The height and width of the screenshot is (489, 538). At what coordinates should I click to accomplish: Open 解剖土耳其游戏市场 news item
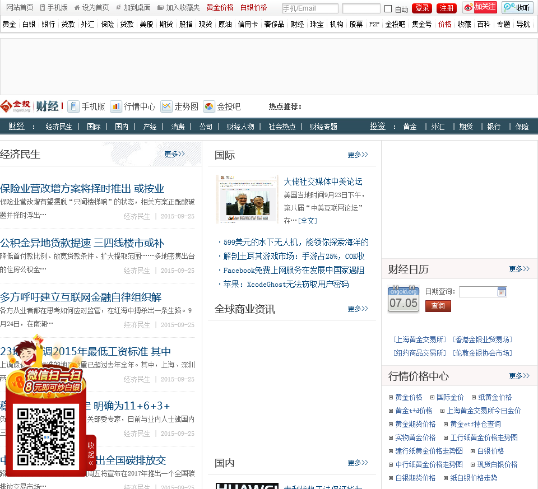294,256
